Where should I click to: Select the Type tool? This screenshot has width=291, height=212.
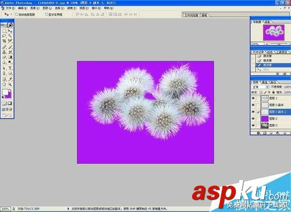click(10, 69)
